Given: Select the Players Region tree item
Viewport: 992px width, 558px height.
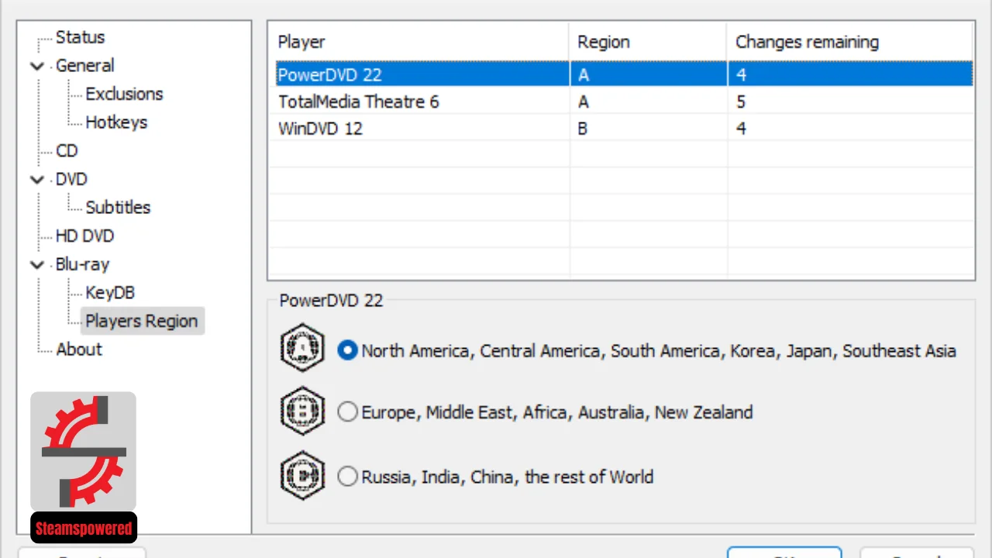Looking at the screenshot, I should [x=142, y=321].
